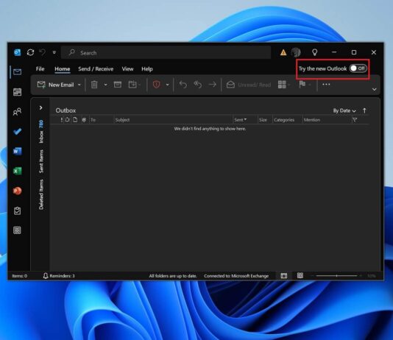
Task: Open the To Do checkmark app
Action: coord(17,131)
